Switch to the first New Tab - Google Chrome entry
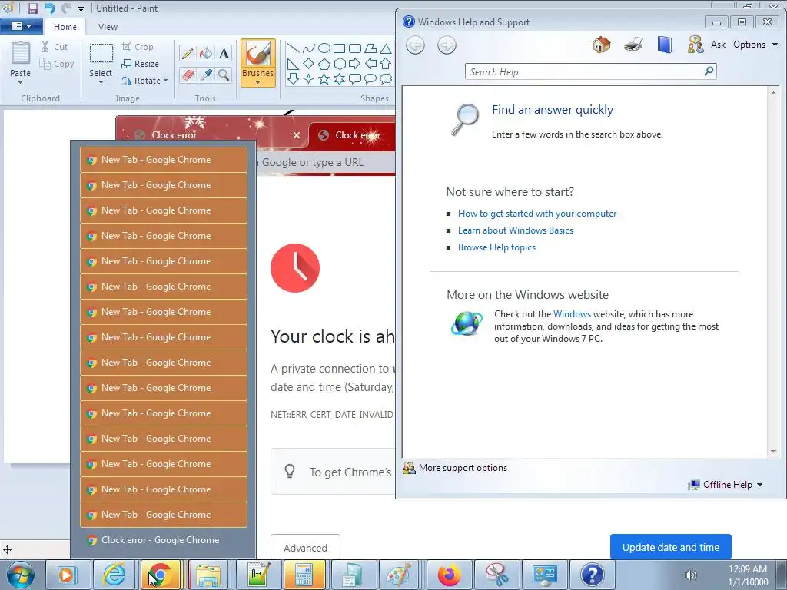This screenshot has width=787, height=590. 164,160
